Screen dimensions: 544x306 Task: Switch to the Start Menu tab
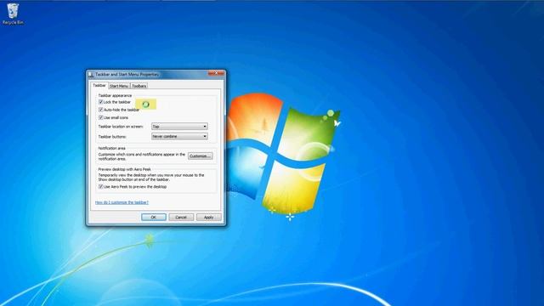(119, 86)
